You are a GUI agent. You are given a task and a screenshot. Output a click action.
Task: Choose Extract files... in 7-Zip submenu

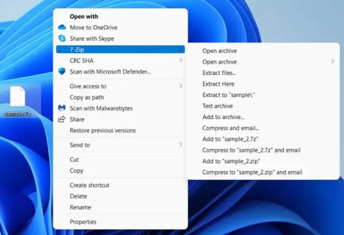click(x=263, y=73)
